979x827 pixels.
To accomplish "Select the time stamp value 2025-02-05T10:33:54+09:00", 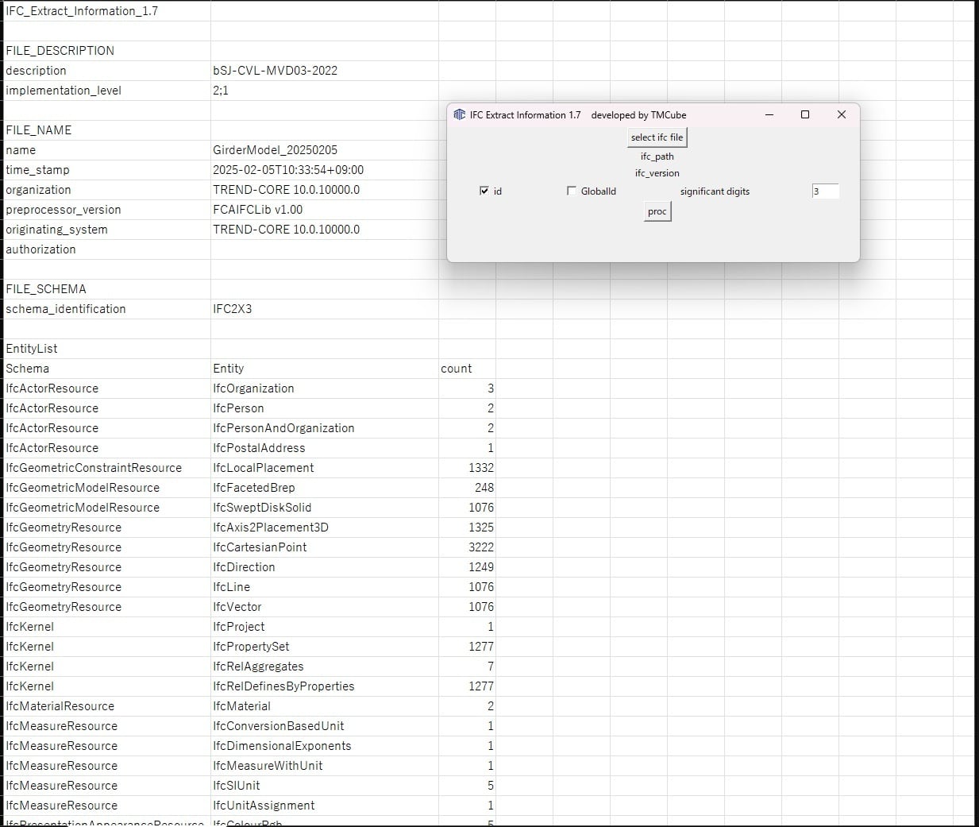I will [x=287, y=170].
